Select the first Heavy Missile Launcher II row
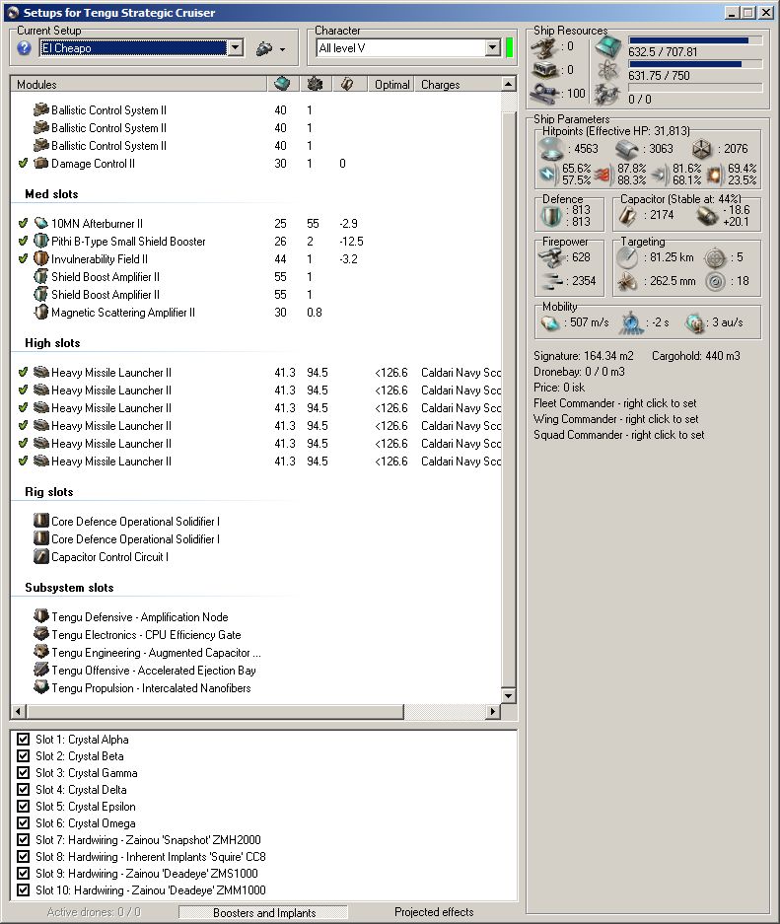Image resolution: width=780 pixels, height=924 pixels. coord(256,373)
